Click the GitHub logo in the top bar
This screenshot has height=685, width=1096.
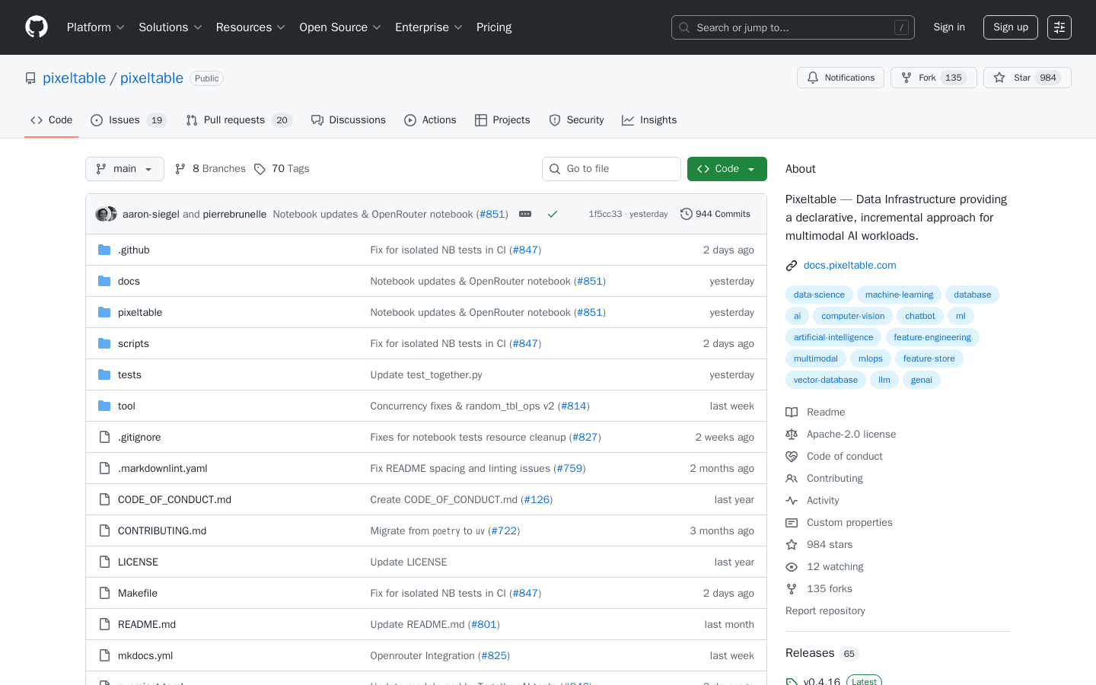click(36, 27)
